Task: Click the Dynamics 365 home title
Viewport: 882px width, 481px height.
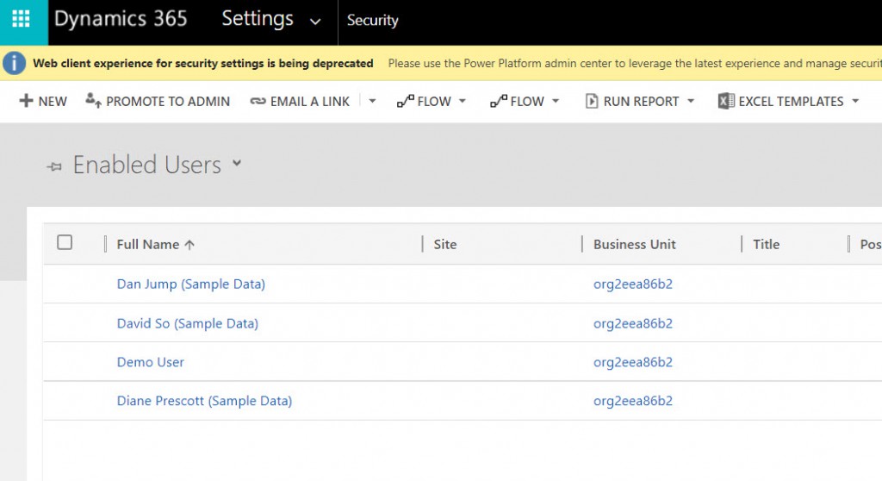Action: (121, 19)
